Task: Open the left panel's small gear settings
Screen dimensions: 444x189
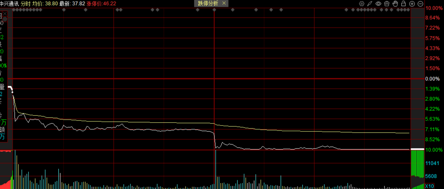Action: pos(5,19)
